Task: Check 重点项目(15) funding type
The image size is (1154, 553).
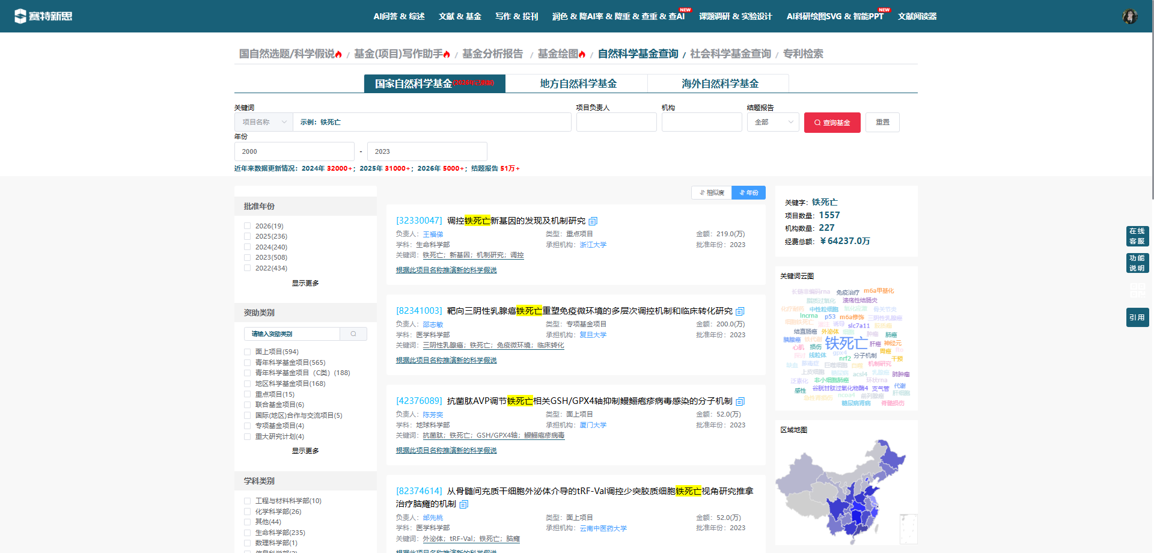Action: tap(247, 394)
